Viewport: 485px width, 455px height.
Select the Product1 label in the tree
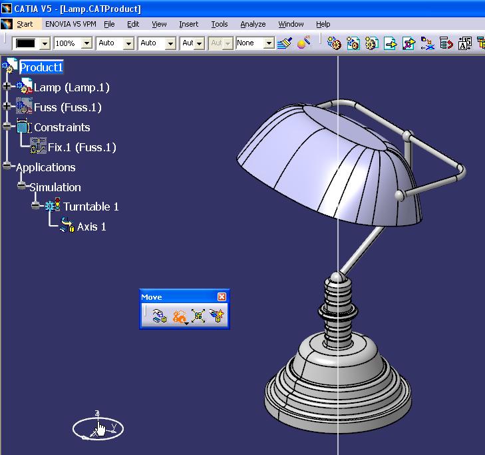coord(41,67)
